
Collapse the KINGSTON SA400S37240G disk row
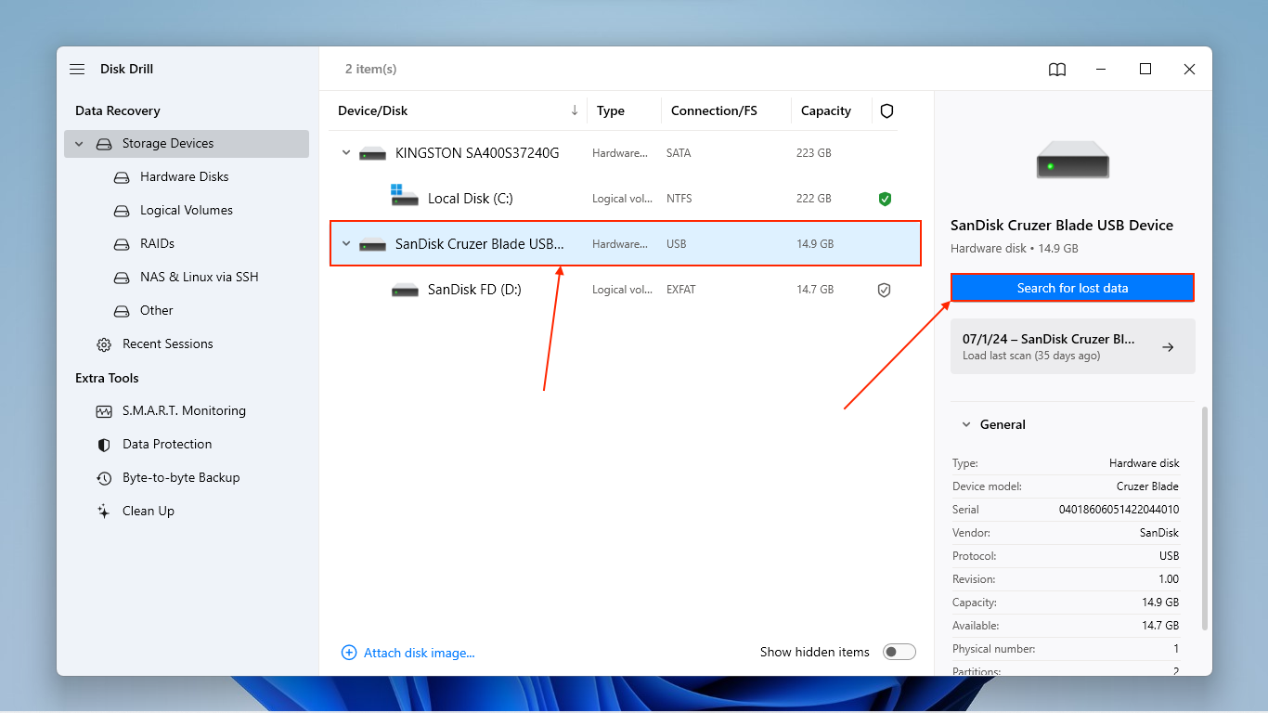[346, 152]
